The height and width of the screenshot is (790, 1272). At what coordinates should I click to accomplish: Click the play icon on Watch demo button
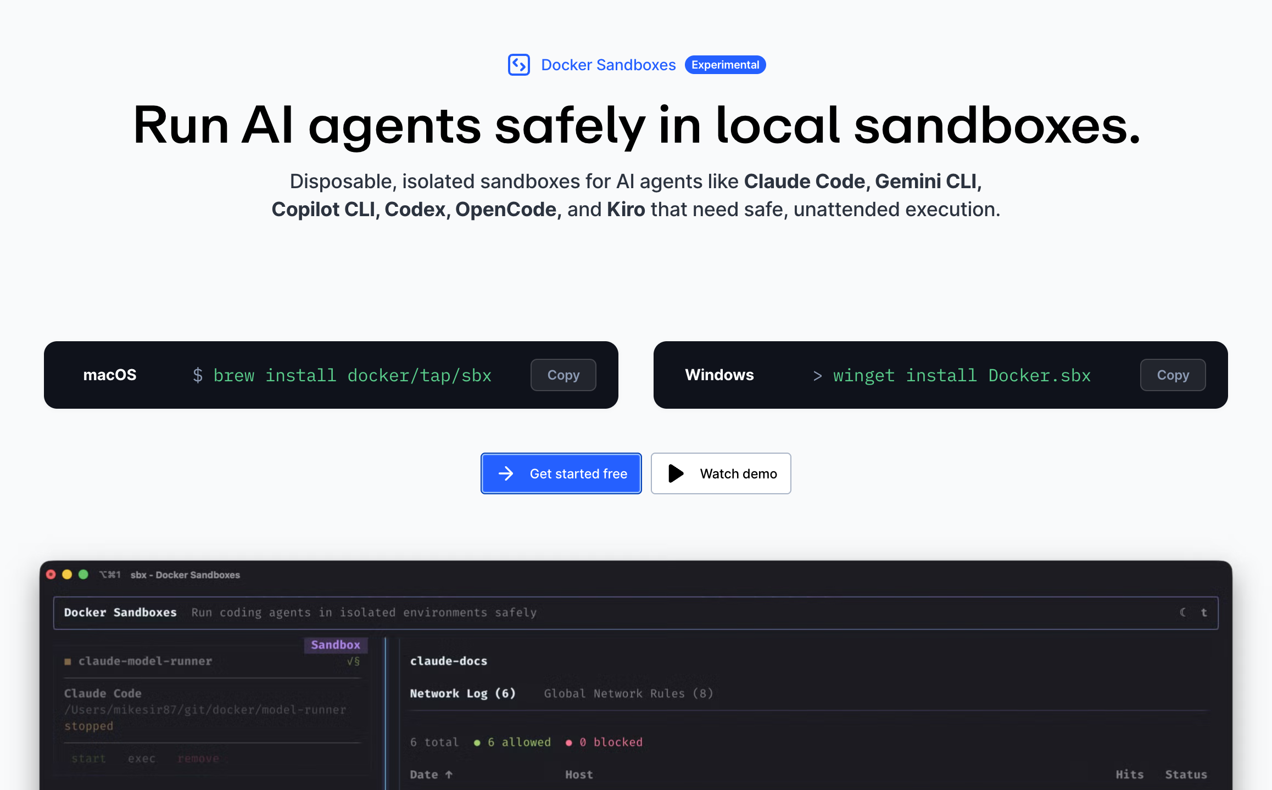pos(676,473)
